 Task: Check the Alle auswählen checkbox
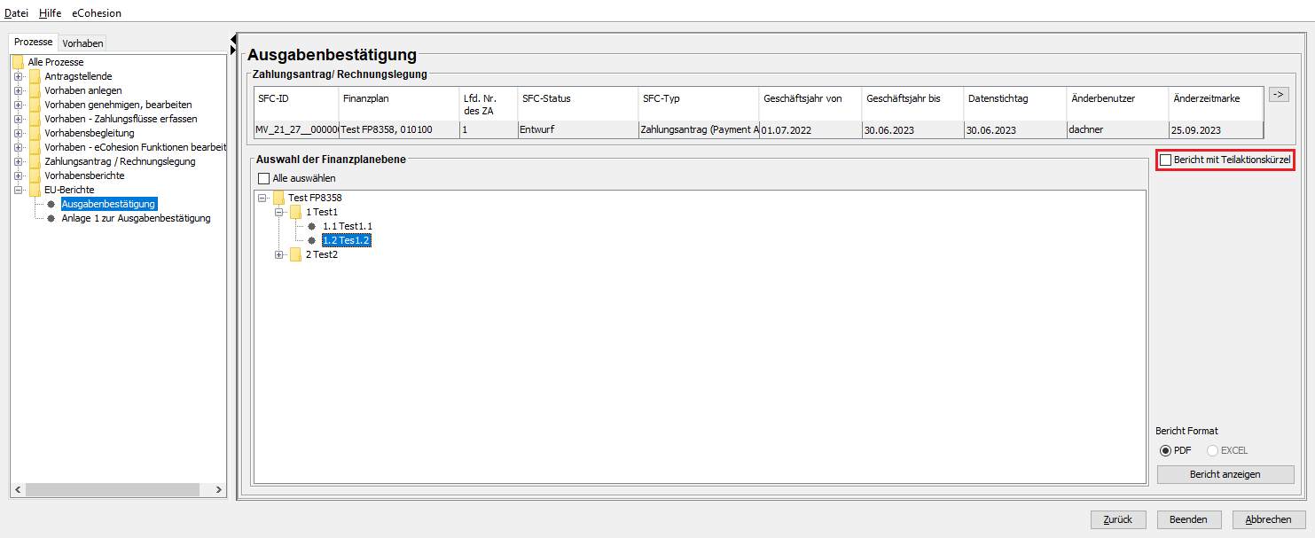pos(263,178)
